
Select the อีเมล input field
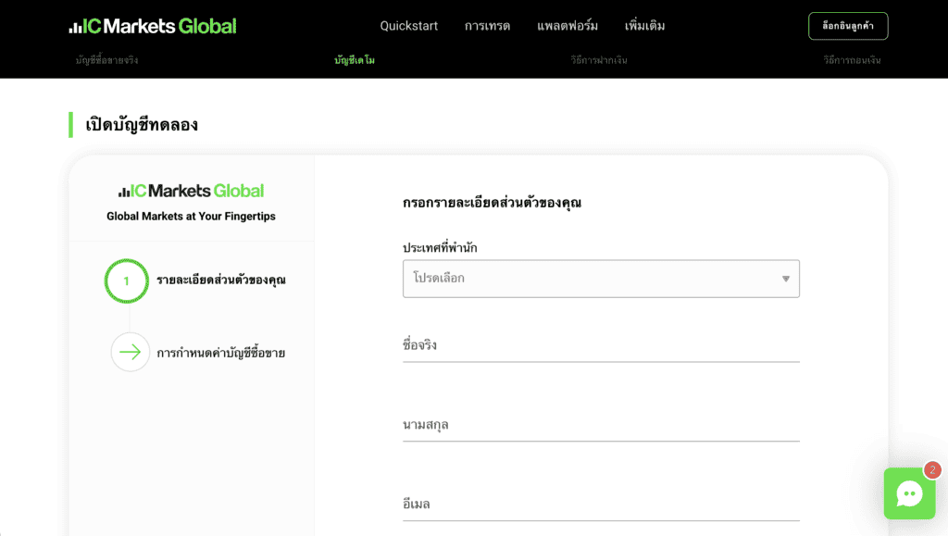pyautogui.click(x=601, y=505)
